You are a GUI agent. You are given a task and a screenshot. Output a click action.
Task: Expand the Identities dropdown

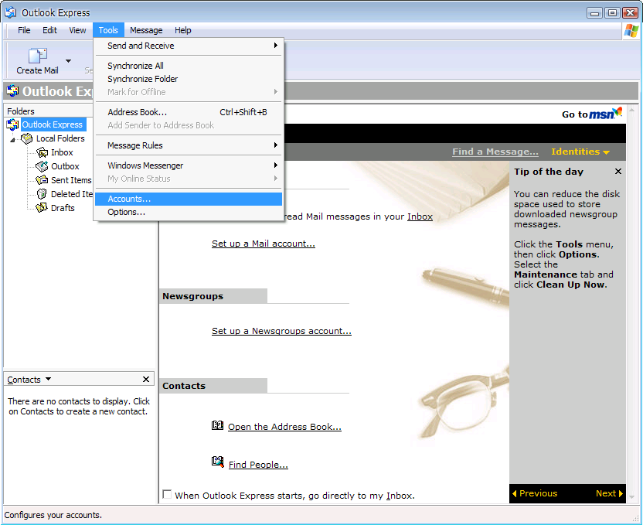[x=580, y=152]
